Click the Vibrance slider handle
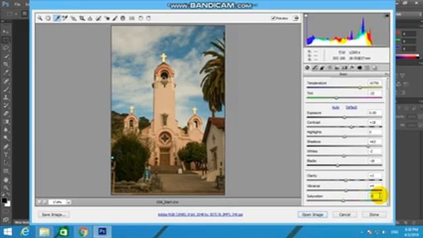Screen dimensions: 423x238 click(x=346, y=190)
